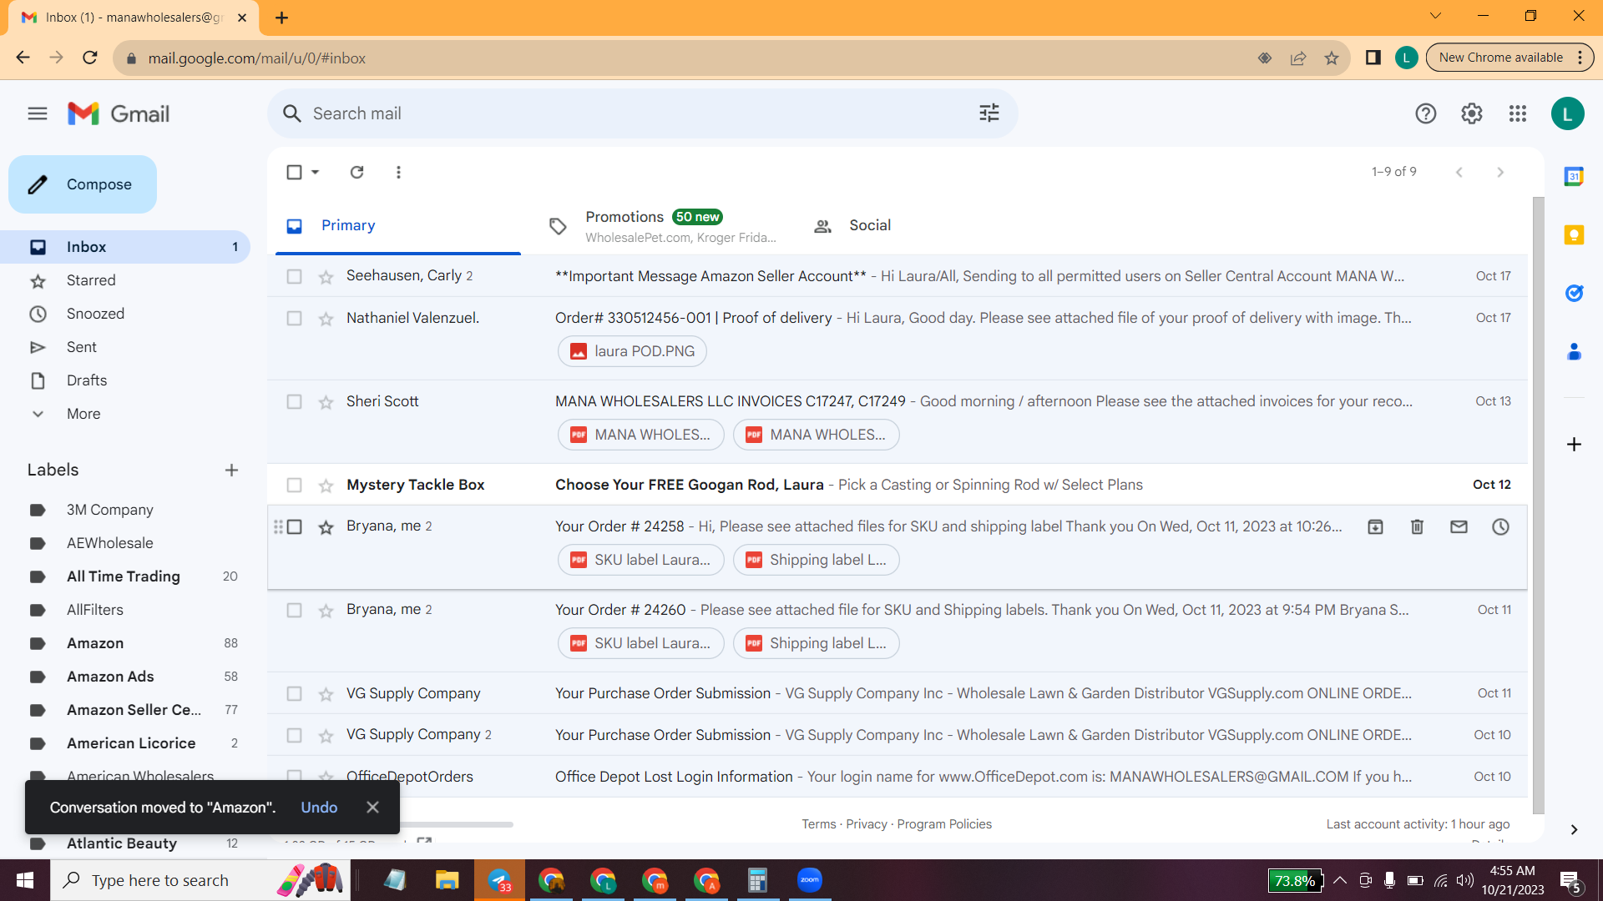Open Chrome tab search dropdown

point(1435,16)
